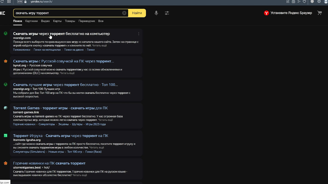This screenshot has height=184, width=328.
Task: Click Топ 100 Лучших игр breadcrumb
Action: pos(46,89)
